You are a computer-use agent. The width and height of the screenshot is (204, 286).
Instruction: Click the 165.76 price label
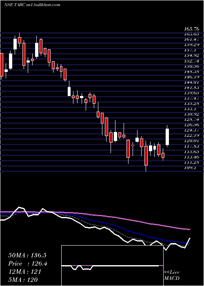click(192, 29)
